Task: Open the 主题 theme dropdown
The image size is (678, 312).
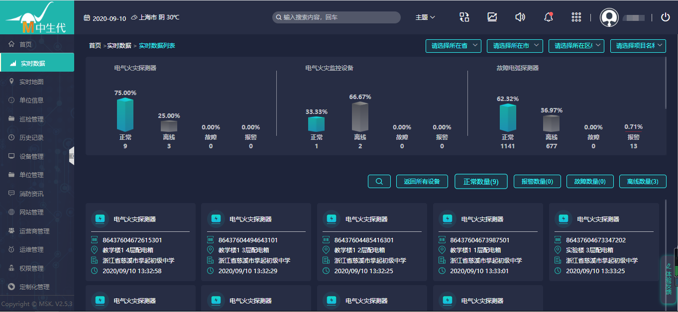Action: tap(425, 17)
